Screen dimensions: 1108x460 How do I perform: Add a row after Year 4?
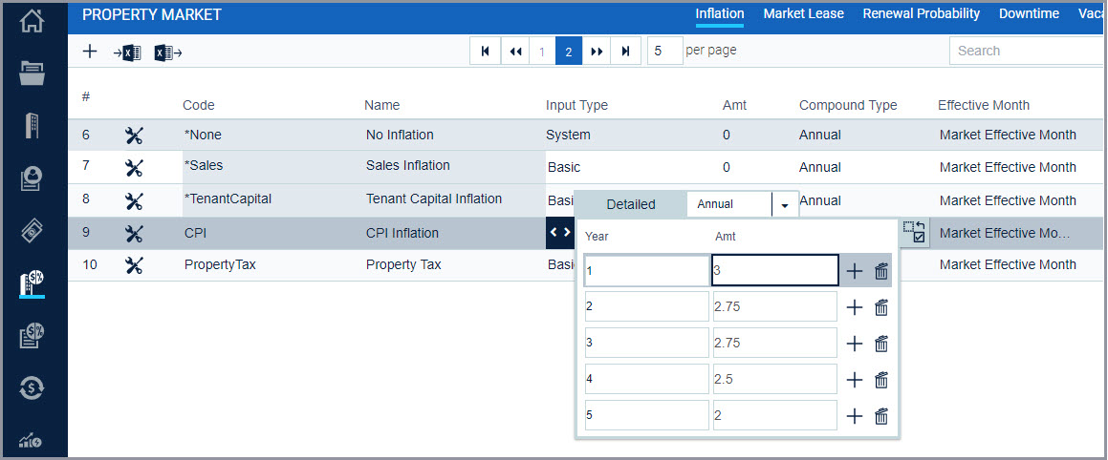click(x=855, y=380)
